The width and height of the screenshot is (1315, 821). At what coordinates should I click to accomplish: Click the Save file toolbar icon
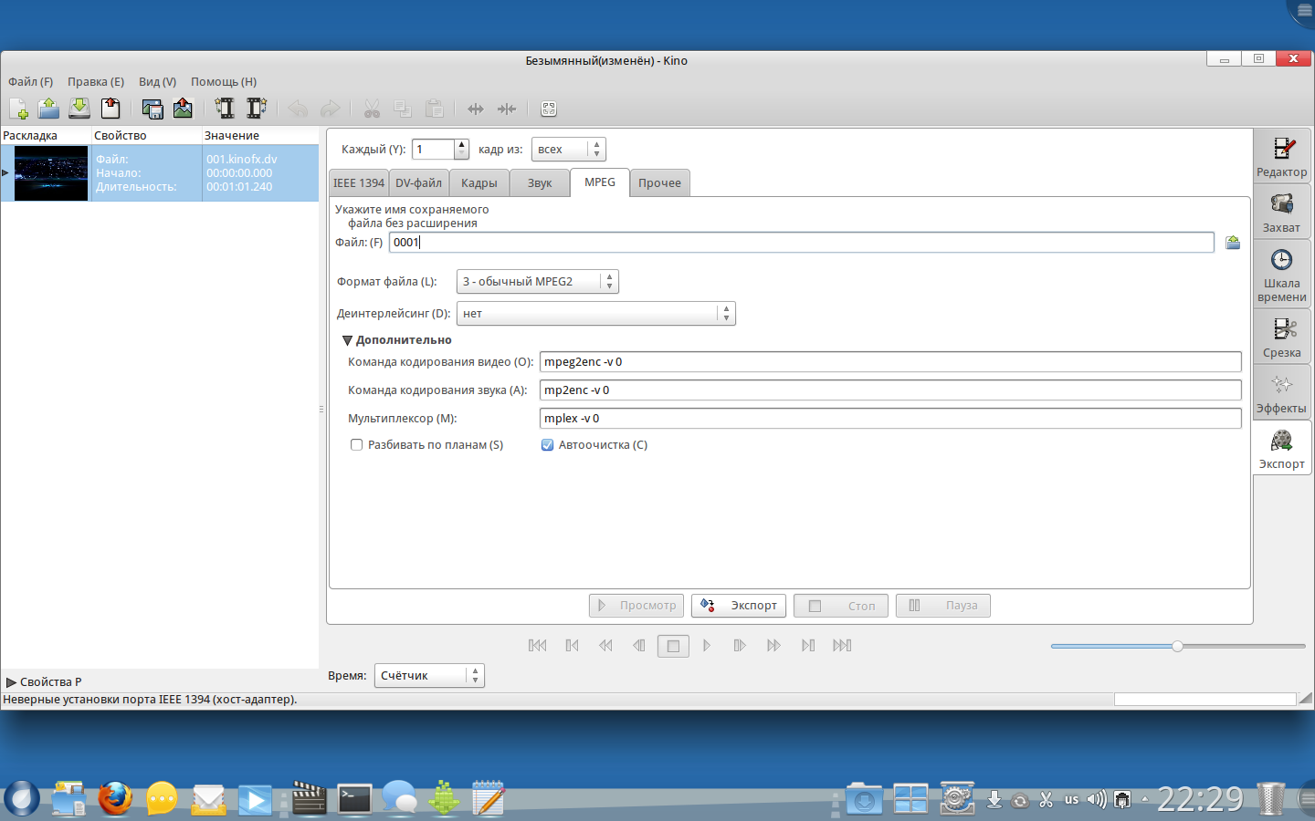point(79,109)
